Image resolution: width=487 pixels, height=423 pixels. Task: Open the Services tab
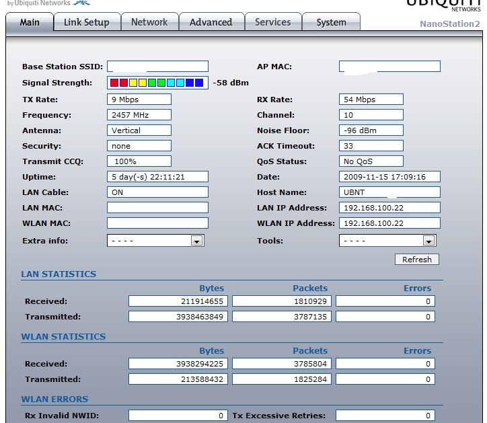(x=272, y=22)
